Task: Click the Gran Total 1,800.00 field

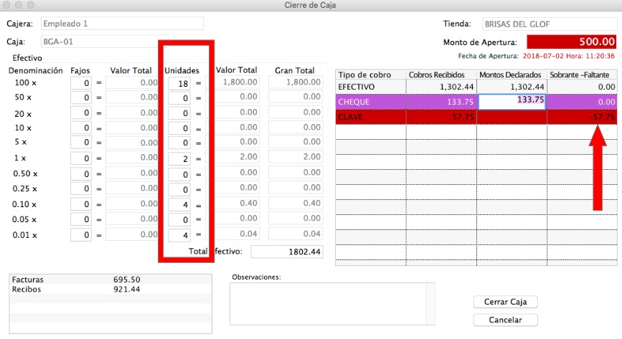Action: point(296,82)
